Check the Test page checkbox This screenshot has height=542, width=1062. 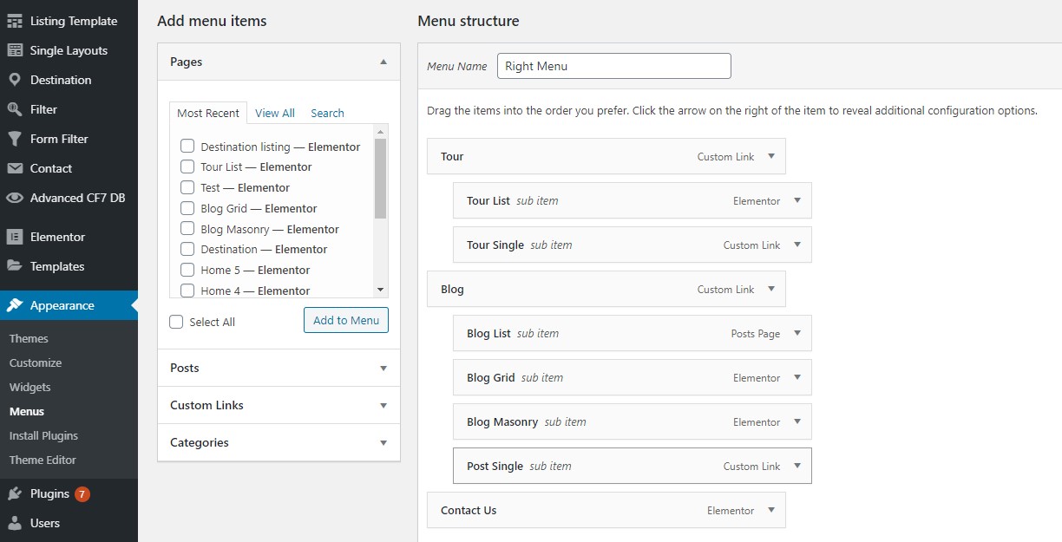187,187
